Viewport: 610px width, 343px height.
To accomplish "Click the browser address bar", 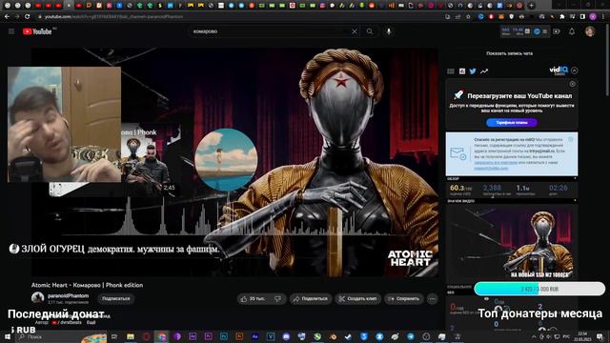I will (241, 17).
